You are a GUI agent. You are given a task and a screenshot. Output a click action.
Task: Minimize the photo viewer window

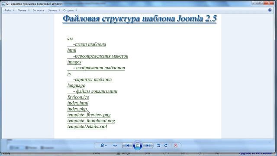click(x=255, y=3)
